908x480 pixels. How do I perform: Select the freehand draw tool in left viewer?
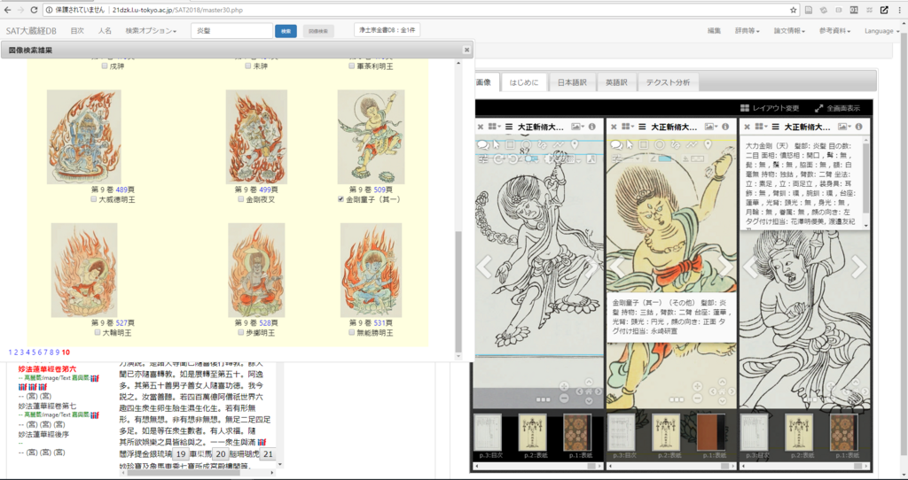click(x=544, y=144)
